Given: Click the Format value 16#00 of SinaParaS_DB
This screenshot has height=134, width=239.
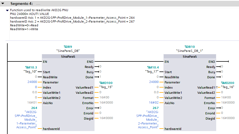Looking at the screenshot, I should point(104,97).
